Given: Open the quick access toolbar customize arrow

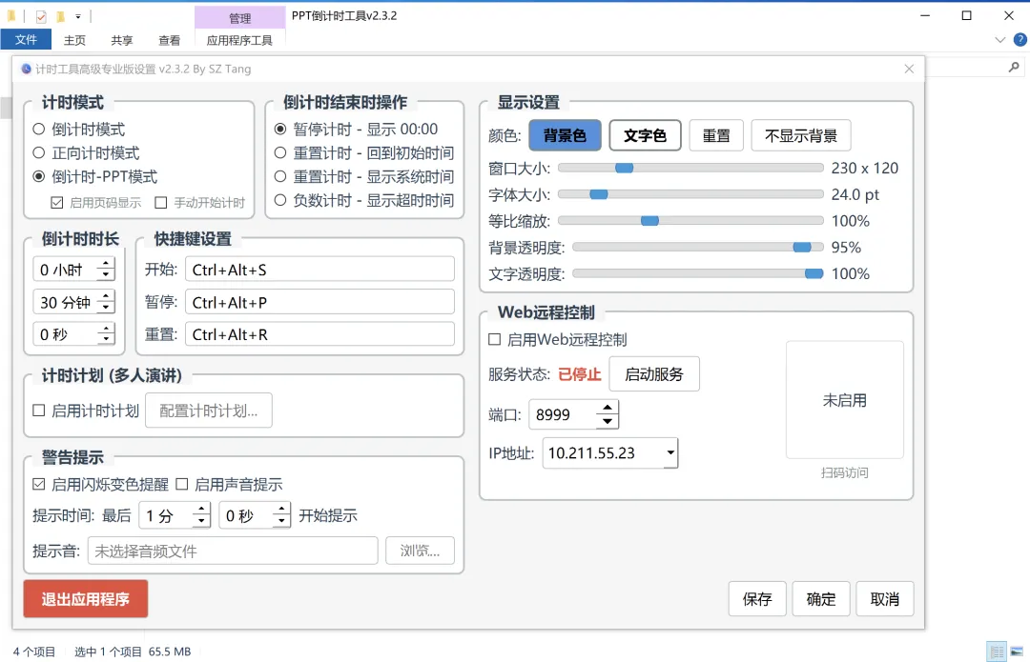Looking at the screenshot, I should pos(77,16).
